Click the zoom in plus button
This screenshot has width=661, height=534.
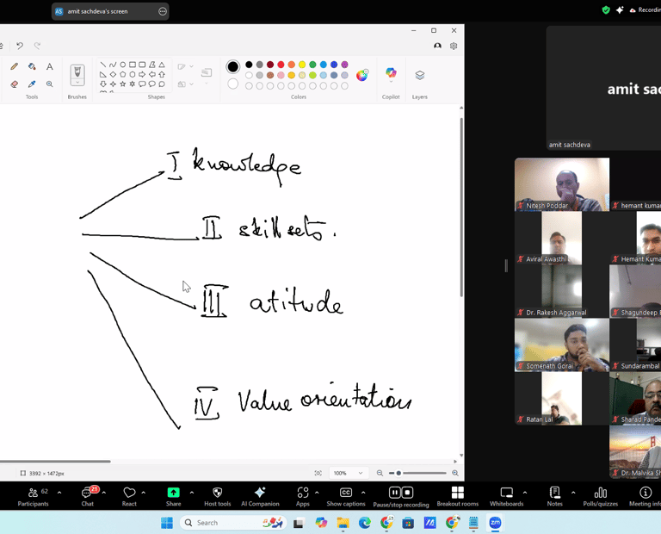[455, 473]
